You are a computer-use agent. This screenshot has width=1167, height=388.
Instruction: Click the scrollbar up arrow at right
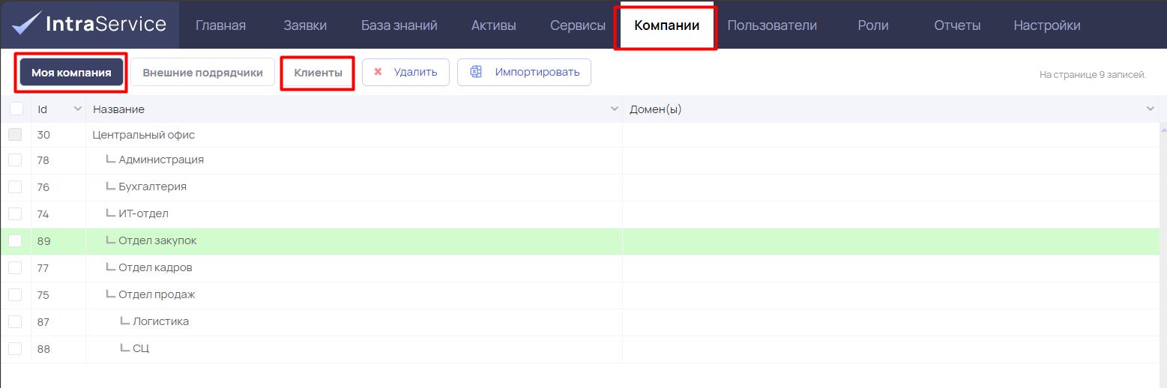pos(1163,130)
